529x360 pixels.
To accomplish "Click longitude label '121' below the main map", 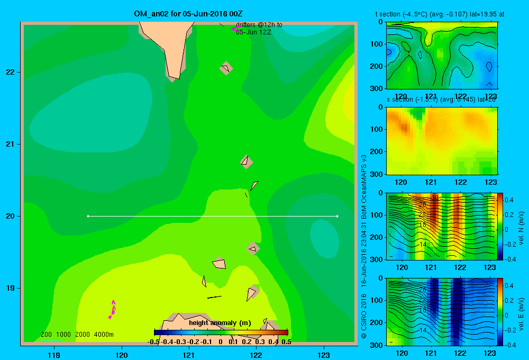I will coord(189,355).
